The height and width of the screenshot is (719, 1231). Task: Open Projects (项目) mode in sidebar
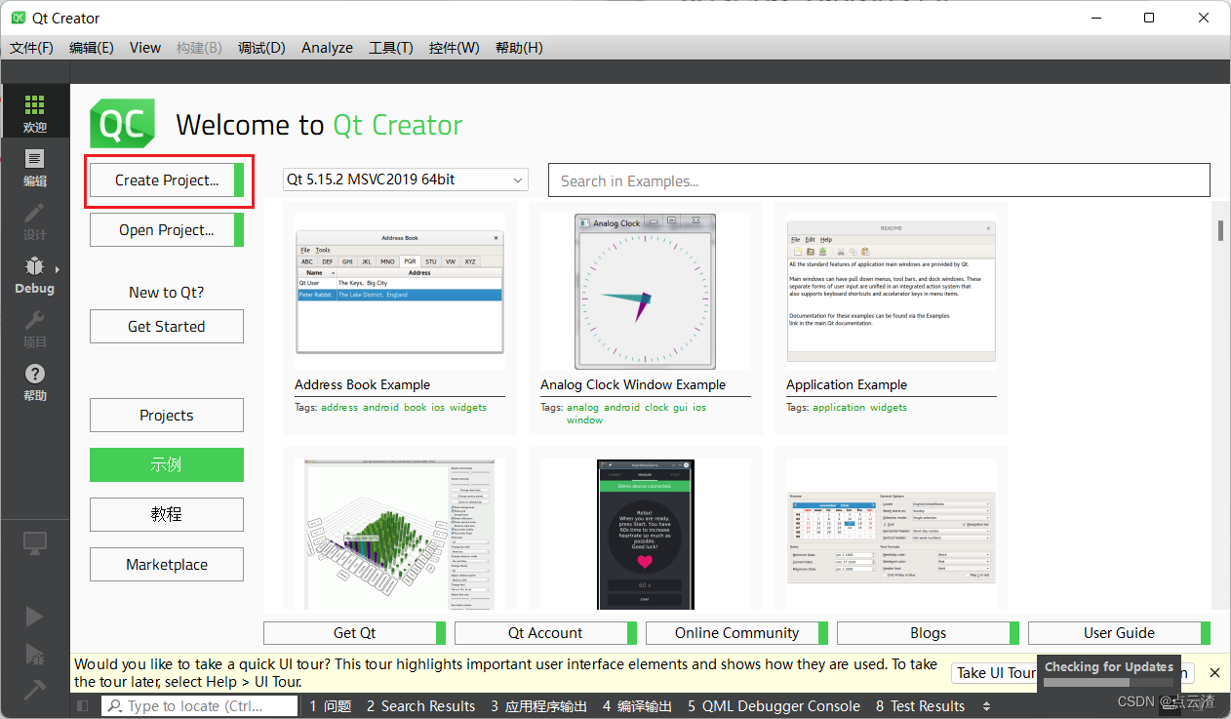pos(35,329)
